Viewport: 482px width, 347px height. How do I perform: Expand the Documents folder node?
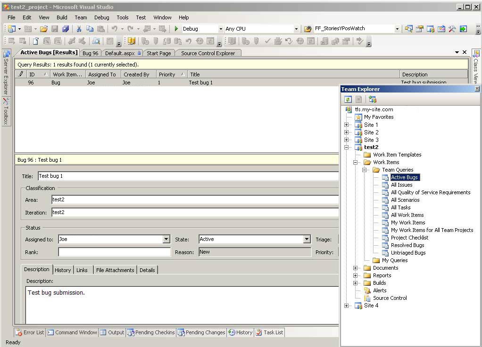(355, 268)
